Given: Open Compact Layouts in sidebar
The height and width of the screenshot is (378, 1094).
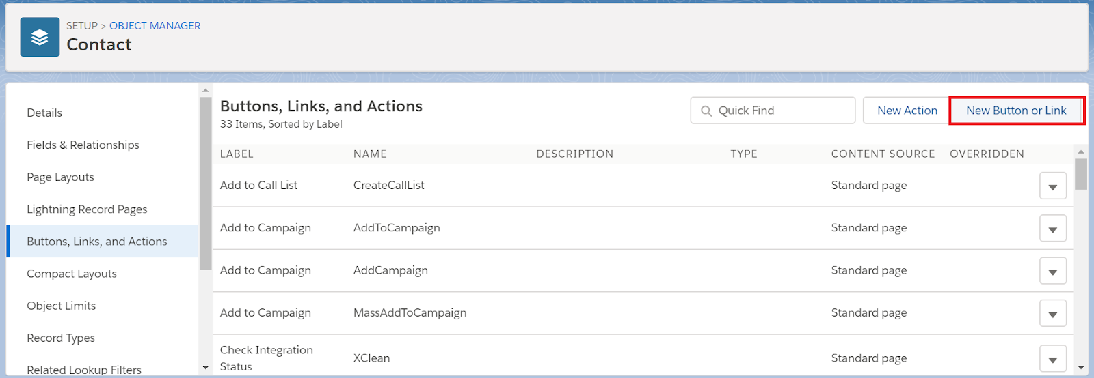Looking at the screenshot, I should [x=72, y=274].
